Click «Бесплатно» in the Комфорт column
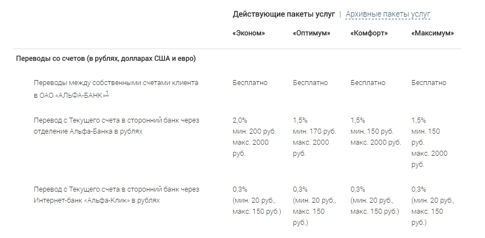Viewport: 485px width, 238px height. (x=368, y=83)
